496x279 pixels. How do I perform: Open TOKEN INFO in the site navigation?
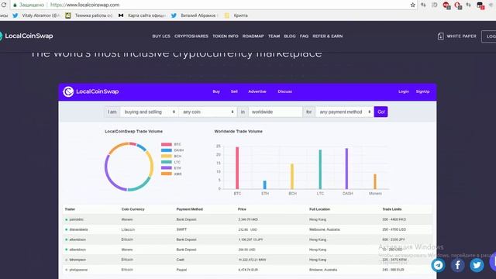pos(226,36)
